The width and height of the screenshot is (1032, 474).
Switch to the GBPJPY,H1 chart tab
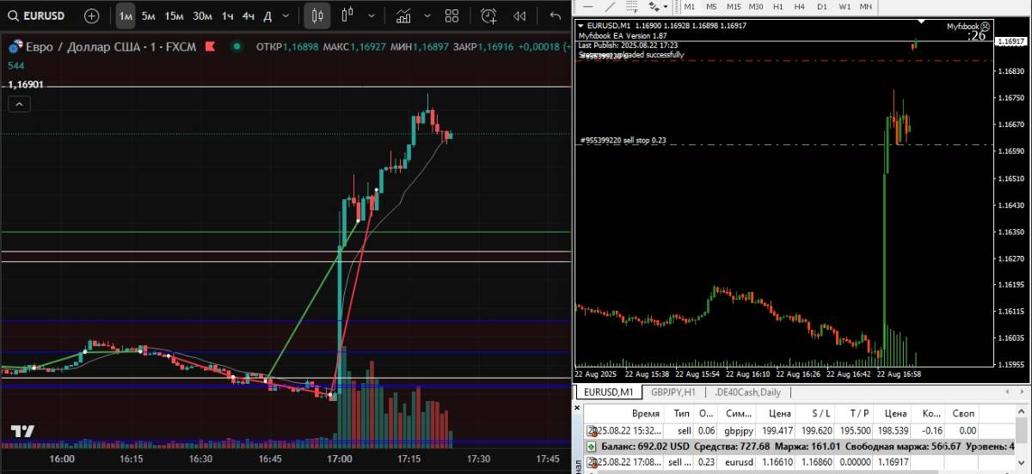(x=673, y=392)
